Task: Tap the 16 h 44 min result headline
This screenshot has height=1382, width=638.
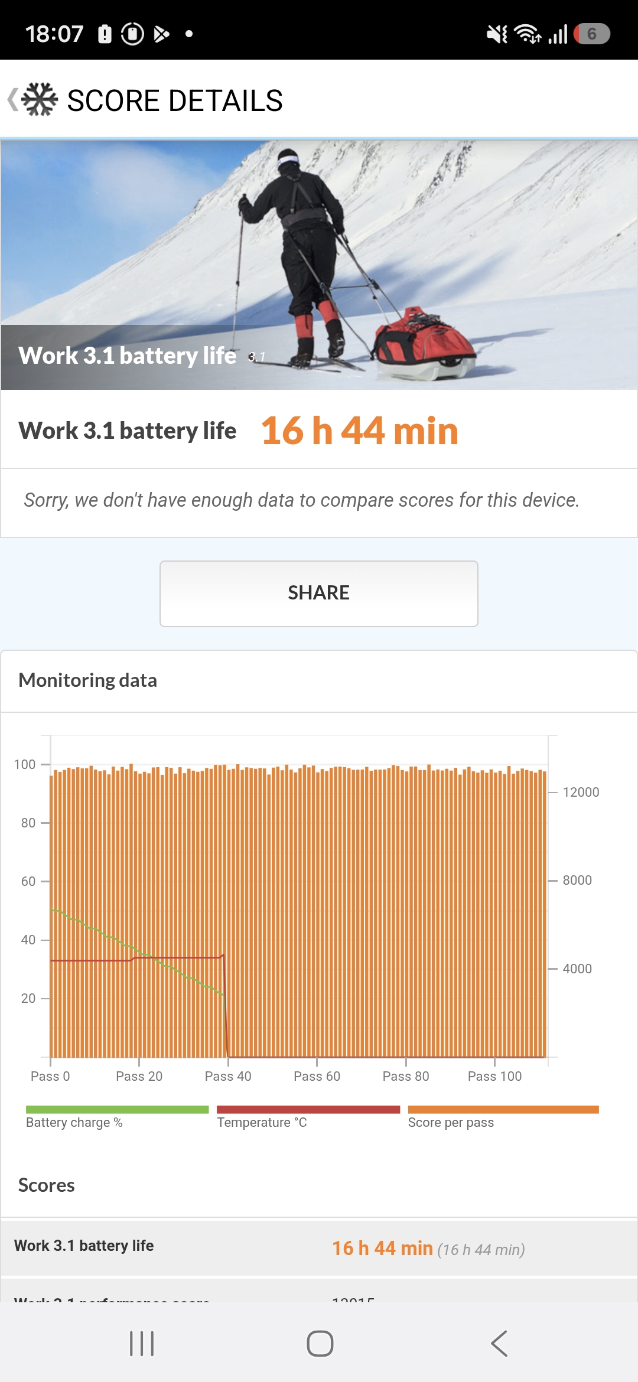Action: pos(359,431)
